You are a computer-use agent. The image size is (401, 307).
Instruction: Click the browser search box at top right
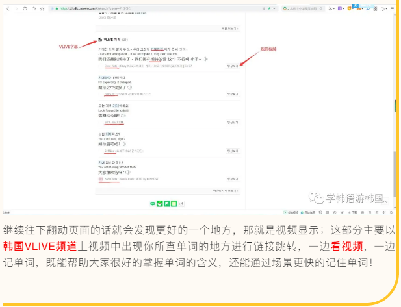coord(303,8)
